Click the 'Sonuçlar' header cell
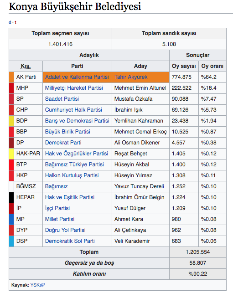Viewport: 233px width, 293px height. tap(197, 55)
